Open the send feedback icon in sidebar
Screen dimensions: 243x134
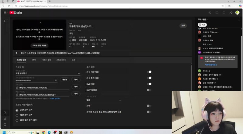[x=5, y=125]
